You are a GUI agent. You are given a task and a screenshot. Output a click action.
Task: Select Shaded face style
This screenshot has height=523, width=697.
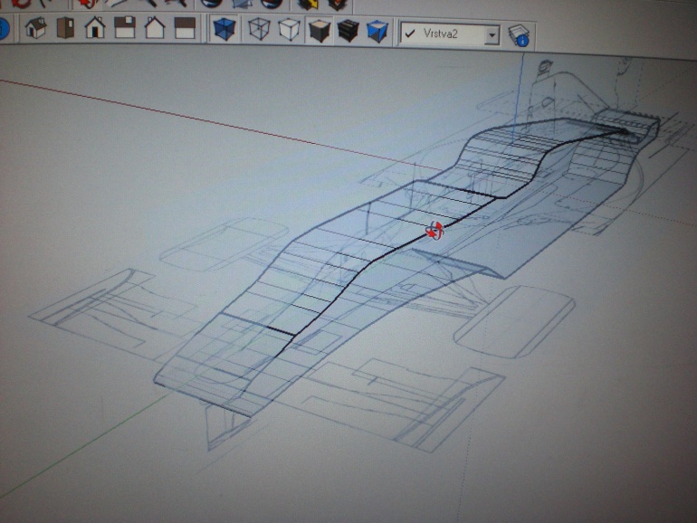320,31
